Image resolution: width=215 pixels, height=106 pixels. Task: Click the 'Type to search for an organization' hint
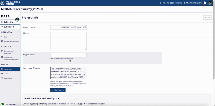[62, 58]
